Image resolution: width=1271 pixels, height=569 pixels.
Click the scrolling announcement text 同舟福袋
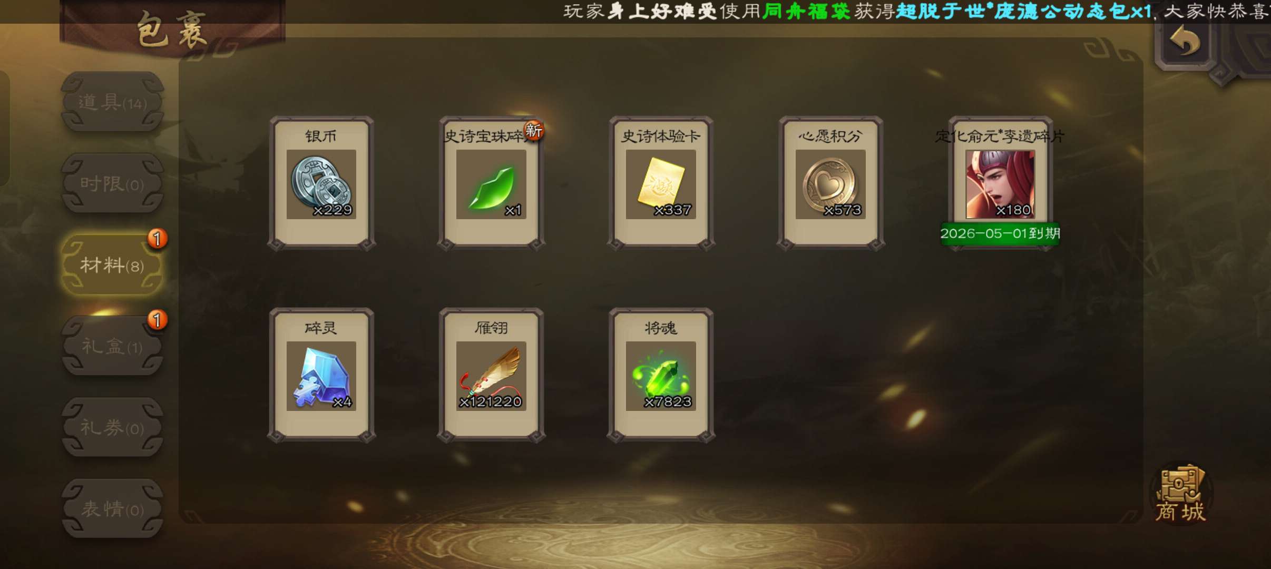806,11
